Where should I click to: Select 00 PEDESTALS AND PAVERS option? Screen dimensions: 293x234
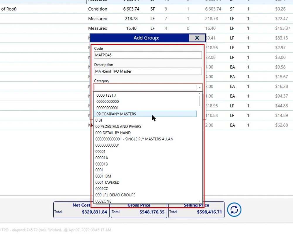click(x=118, y=127)
